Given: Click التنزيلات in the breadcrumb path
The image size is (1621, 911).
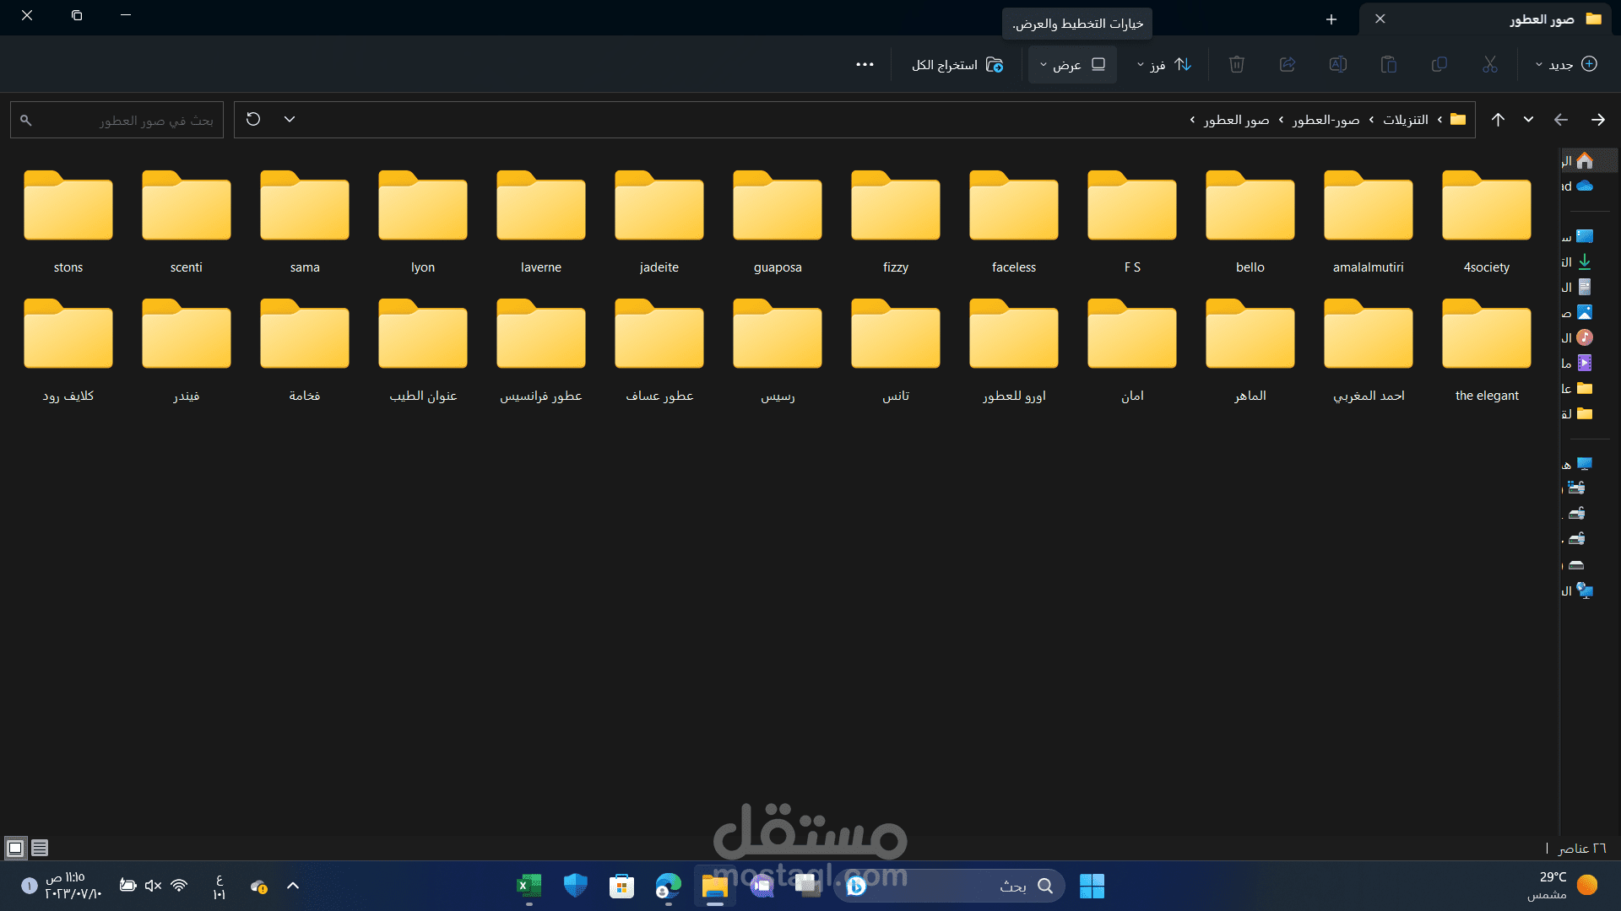Looking at the screenshot, I should [x=1405, y=120].
